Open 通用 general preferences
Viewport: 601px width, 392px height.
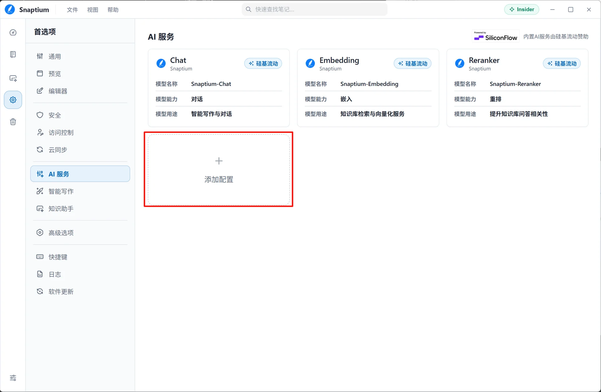coord(80,56)
